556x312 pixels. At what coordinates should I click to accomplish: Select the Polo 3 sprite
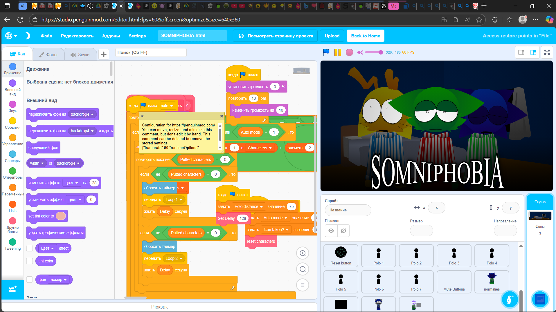coord(454,255)
